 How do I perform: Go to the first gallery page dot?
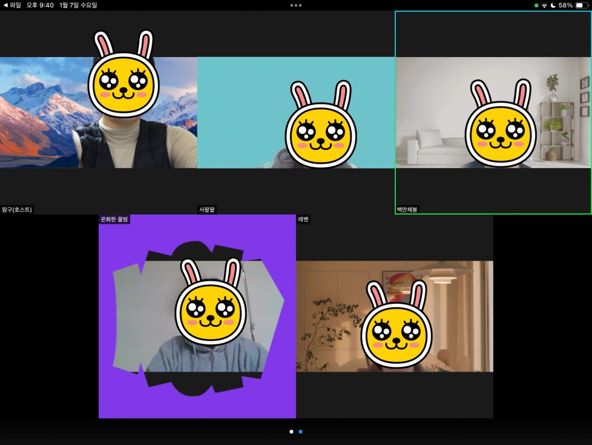pos(291,432)
